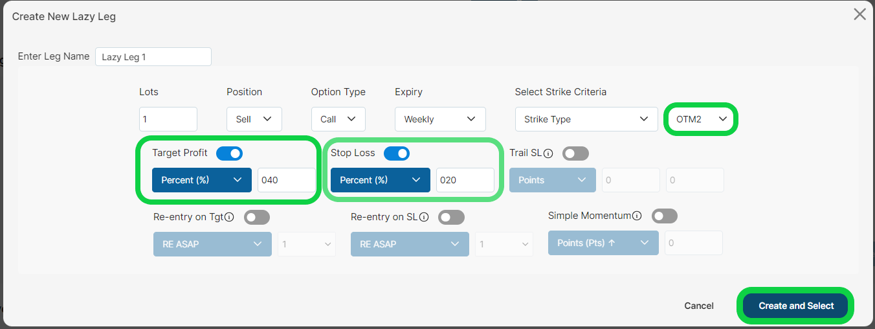Screen dimensions: 875x329
Task: Click the Re-entry on SL info icon
Action: pyautogui.click(x=424, y=217)
